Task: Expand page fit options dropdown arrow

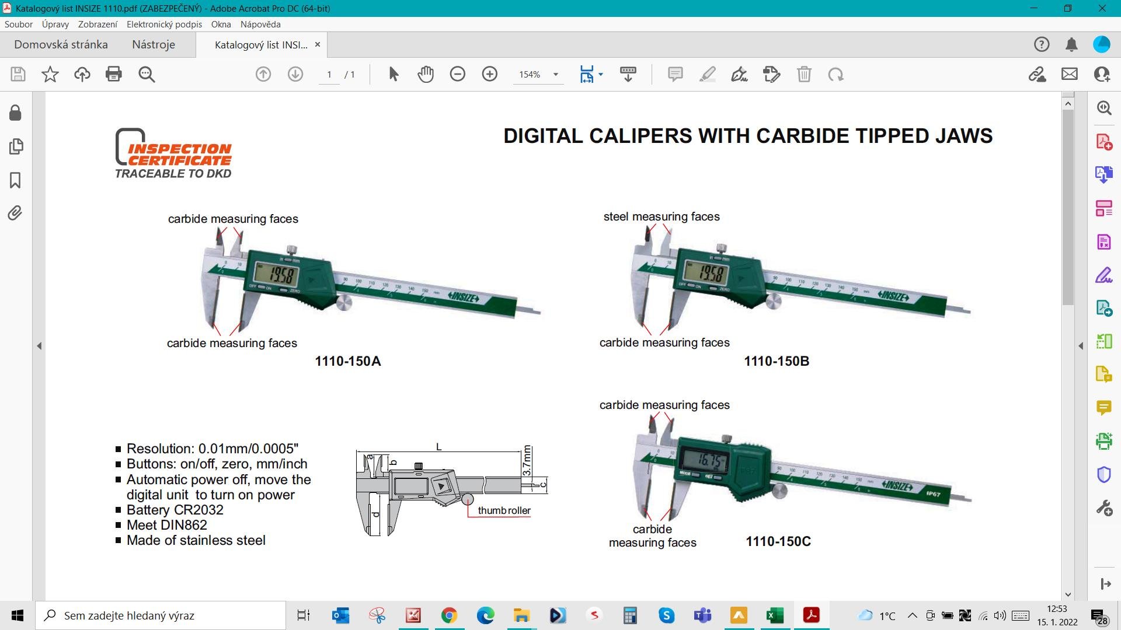Action: pyautogui.click(x=601, y=74)
